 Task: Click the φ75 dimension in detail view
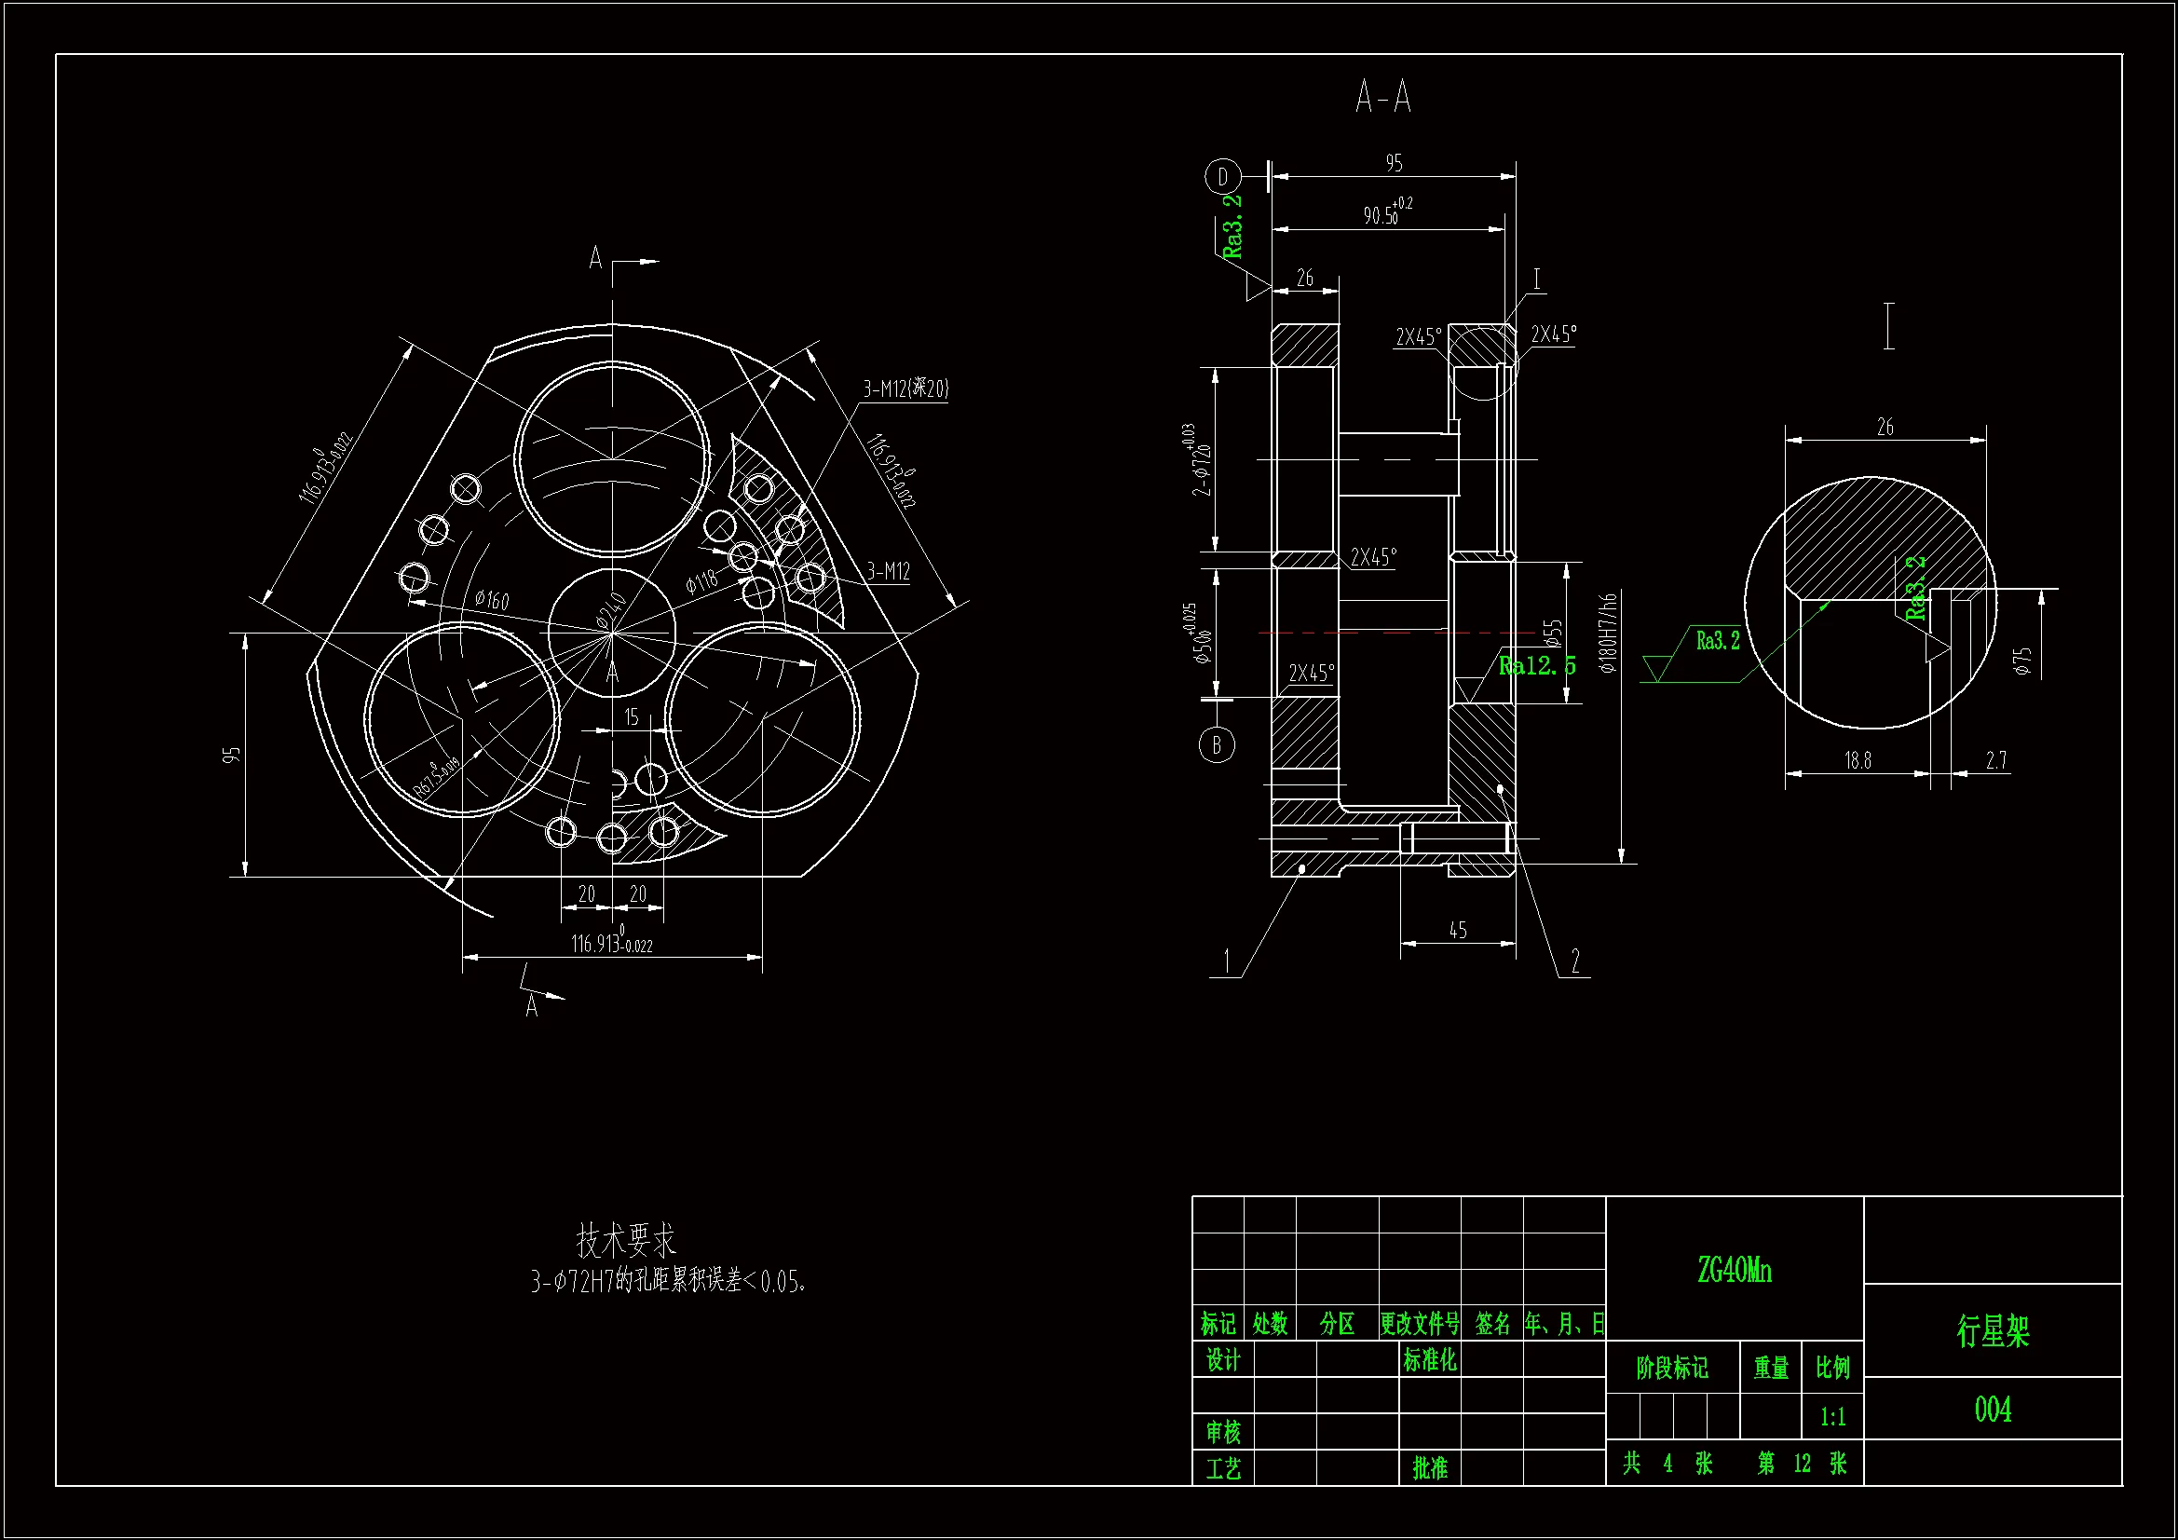click(x=2023, y=661)
